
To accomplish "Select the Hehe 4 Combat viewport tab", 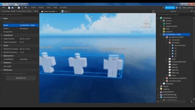I will [x=49, y=11].
